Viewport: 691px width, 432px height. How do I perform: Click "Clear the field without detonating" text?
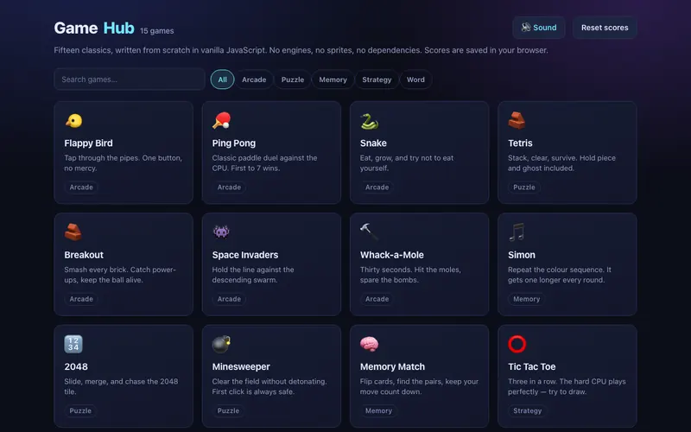point(269,386)
